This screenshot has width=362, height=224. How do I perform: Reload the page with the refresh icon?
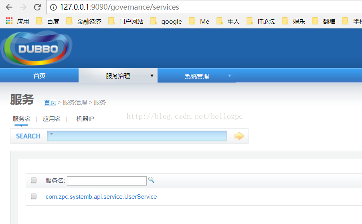point(37,7)
